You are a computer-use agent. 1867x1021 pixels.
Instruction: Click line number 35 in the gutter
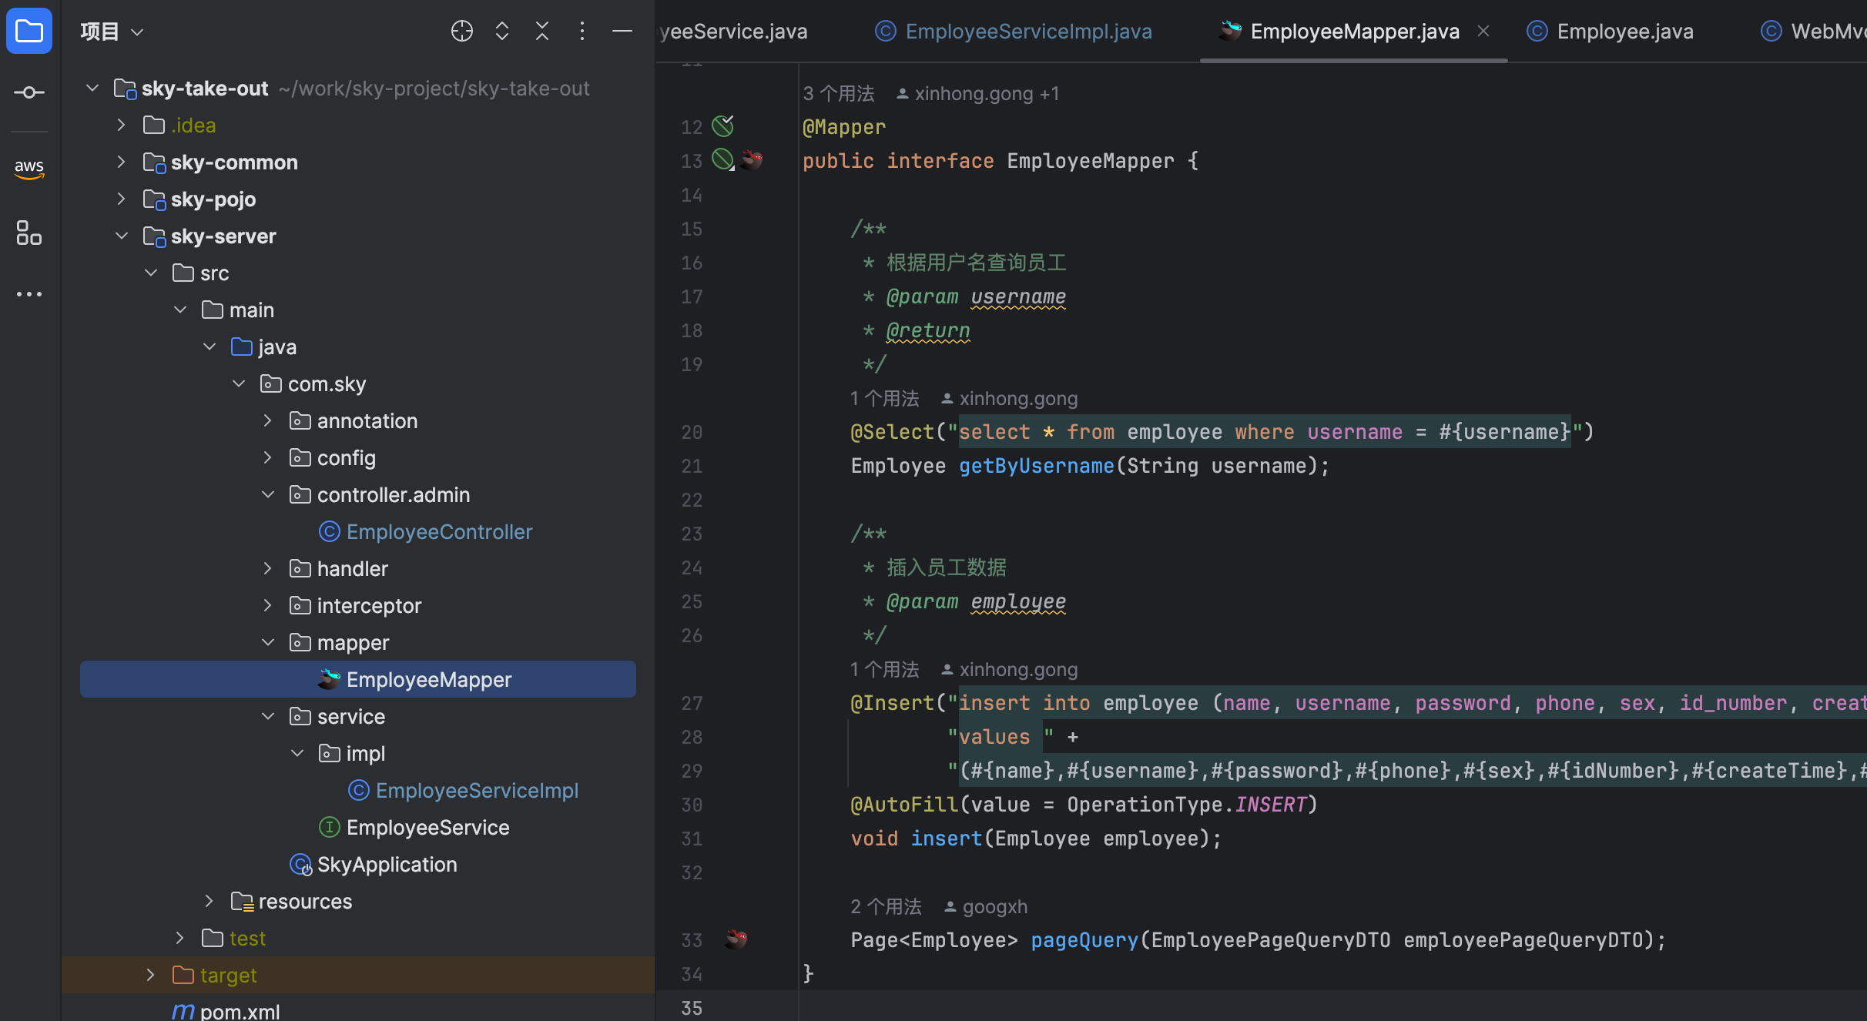(692, 1008)
